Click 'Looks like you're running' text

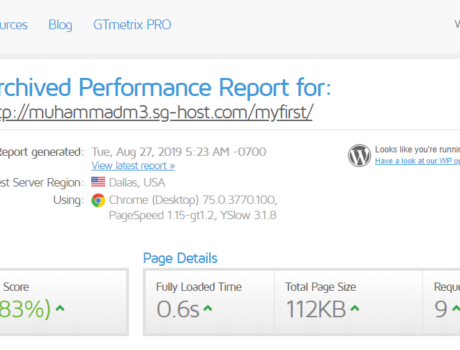(417, 150)
